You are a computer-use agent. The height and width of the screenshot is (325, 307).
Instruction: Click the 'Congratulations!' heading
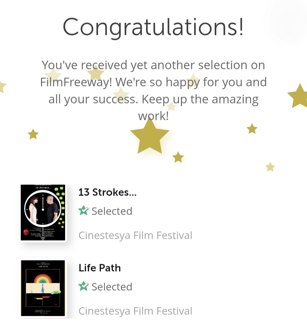coord(153,27)
